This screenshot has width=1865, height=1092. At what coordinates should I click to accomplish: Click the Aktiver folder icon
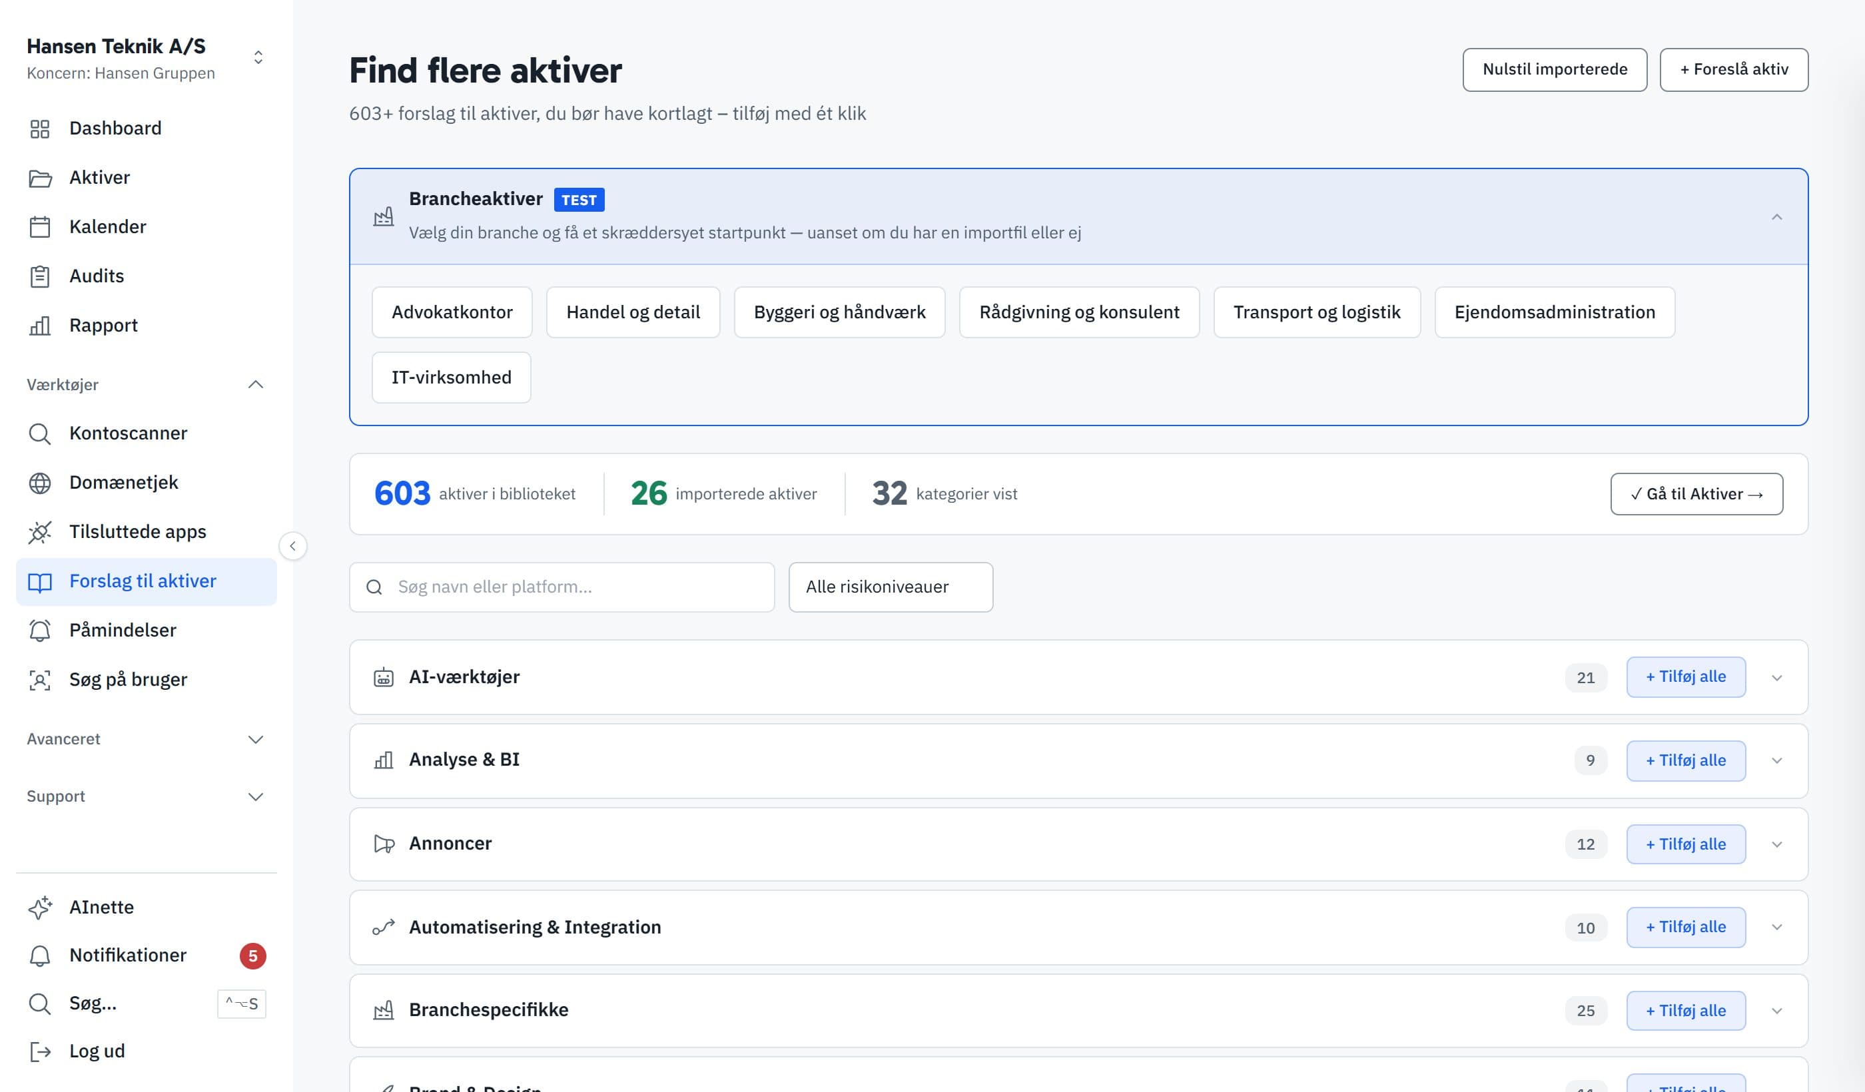pos(39,178)
